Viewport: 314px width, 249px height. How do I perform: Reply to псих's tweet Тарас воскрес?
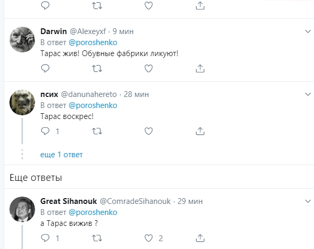pos(45,131)
